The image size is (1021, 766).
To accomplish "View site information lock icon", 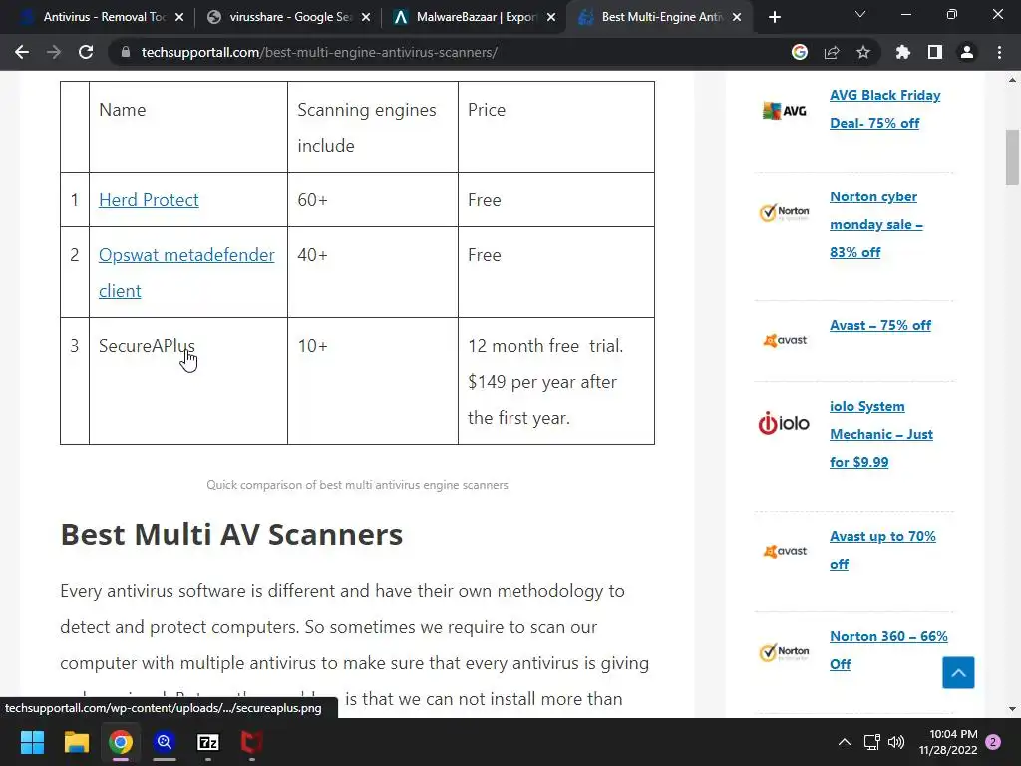I will tap(125, 52).
